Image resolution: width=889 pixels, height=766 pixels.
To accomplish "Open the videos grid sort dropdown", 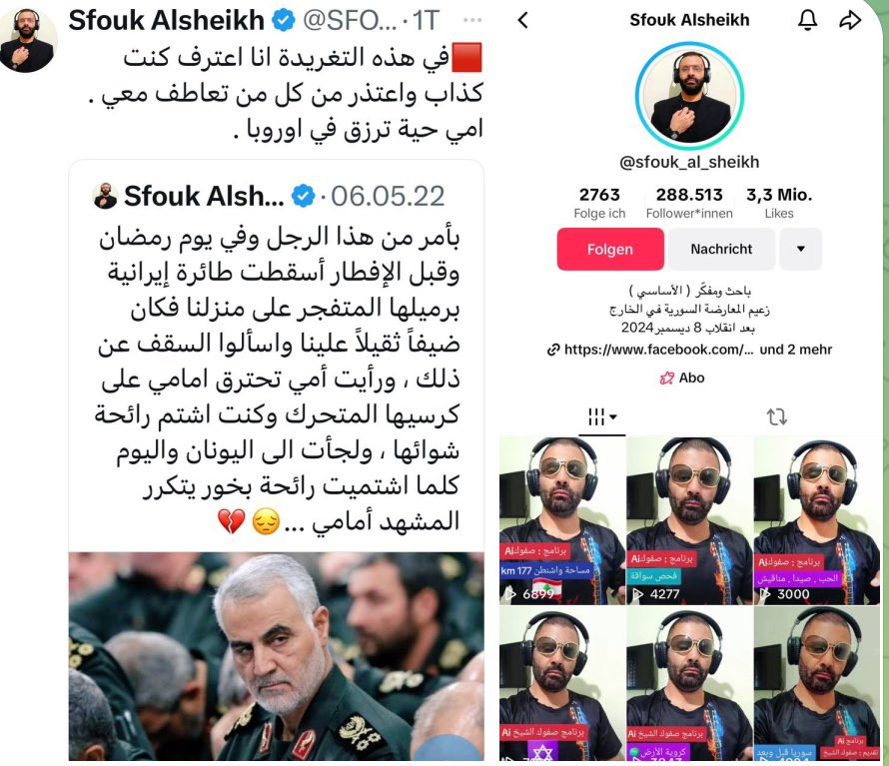I will [x=602, y=417].
